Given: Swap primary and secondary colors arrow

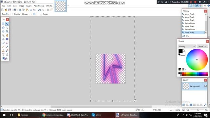Looking at the screenshot, I should coord(184,50).
